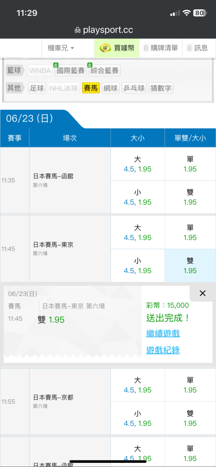
Task: Tap the Wi-Fi icon in status bar
Action: (x=187, y=13)
